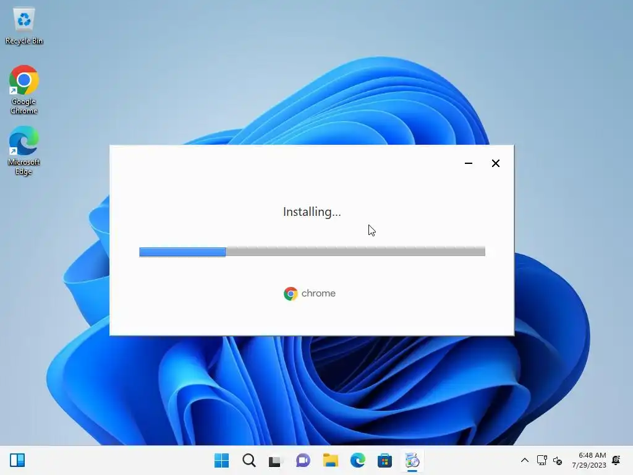Select the Chrome installer taskbar icon
This screenshot has height=475, width=633.
412,460
